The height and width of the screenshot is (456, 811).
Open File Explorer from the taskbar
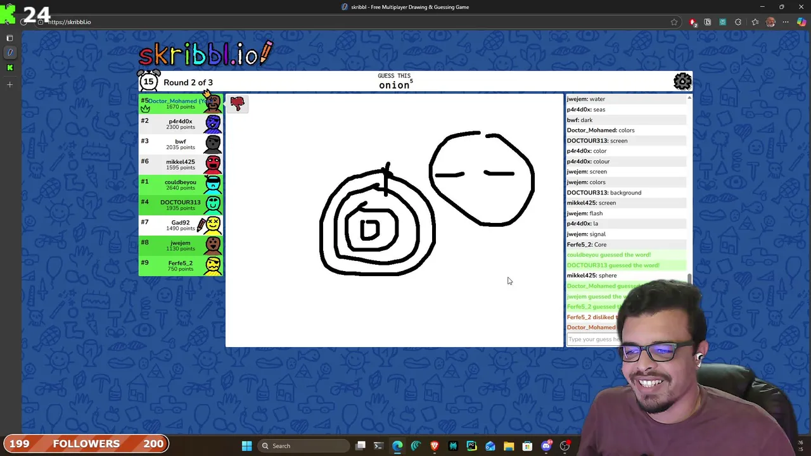(509, 446)
